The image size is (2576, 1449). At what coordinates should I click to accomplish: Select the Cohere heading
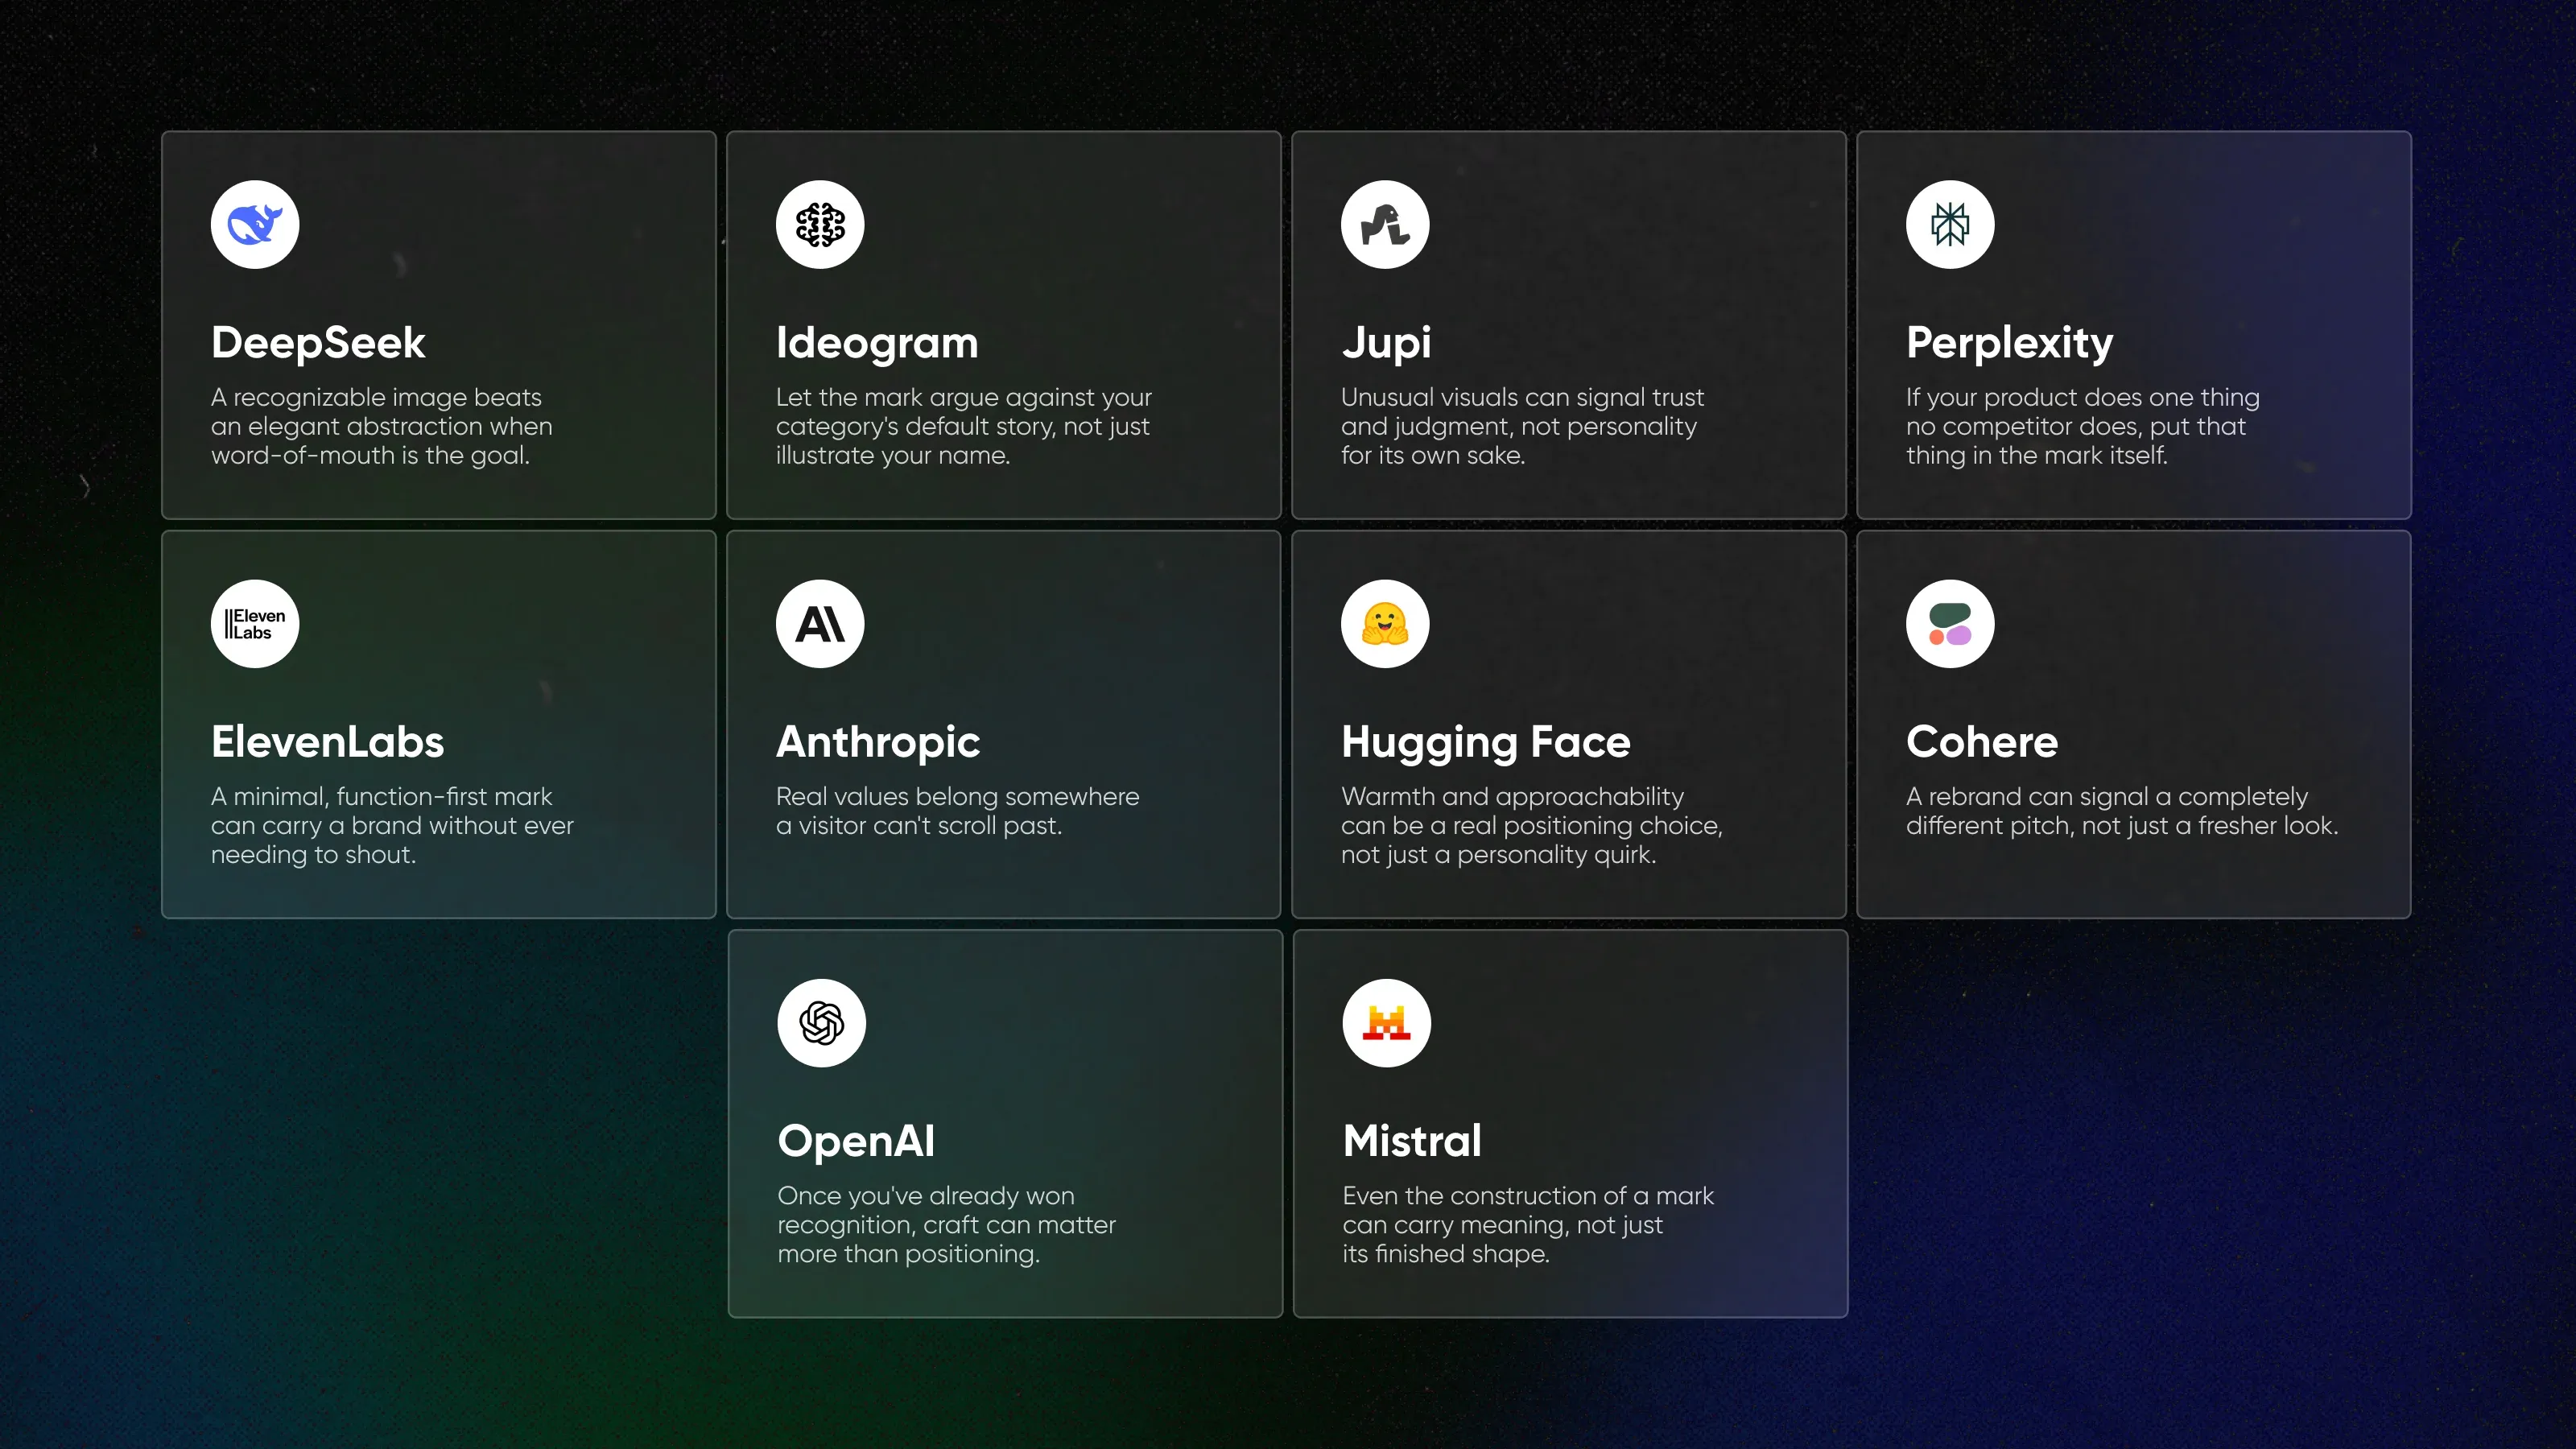click(1982, 742)
